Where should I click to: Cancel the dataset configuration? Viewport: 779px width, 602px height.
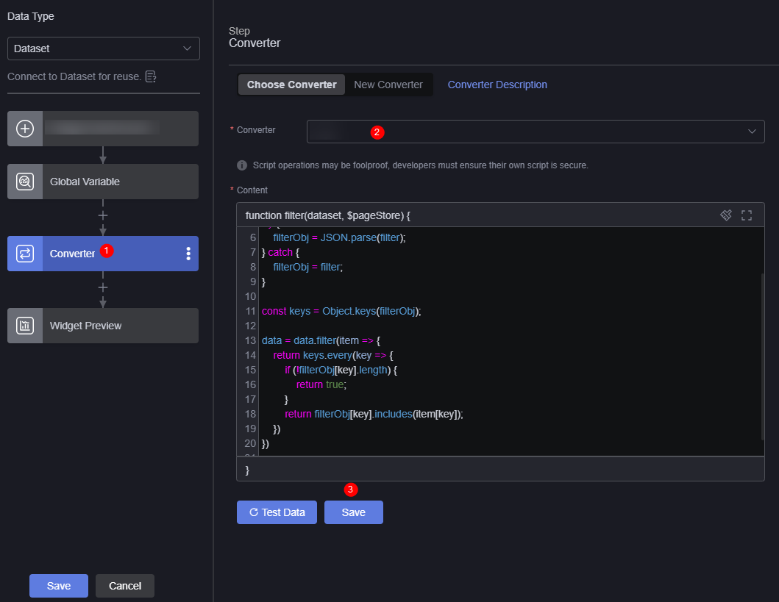(x=125, y=586)
